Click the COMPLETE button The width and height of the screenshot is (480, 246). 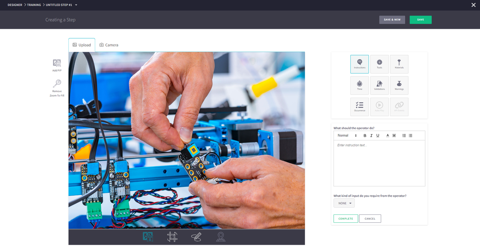point(346,218)
